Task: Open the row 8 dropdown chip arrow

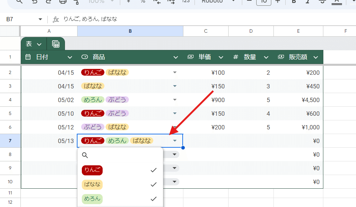Action: tap(174, 155)
